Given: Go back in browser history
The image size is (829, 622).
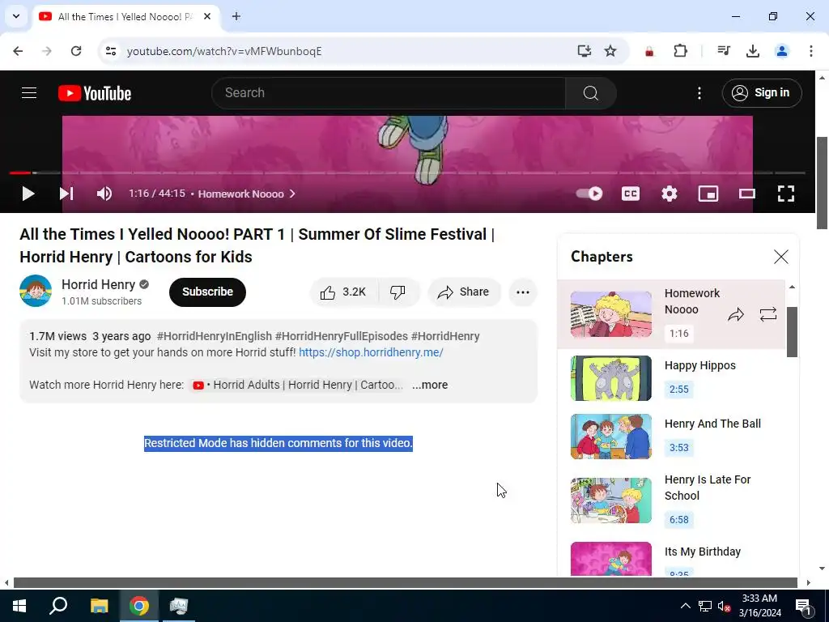Looking at the screenshot, I should click(18, 51).
